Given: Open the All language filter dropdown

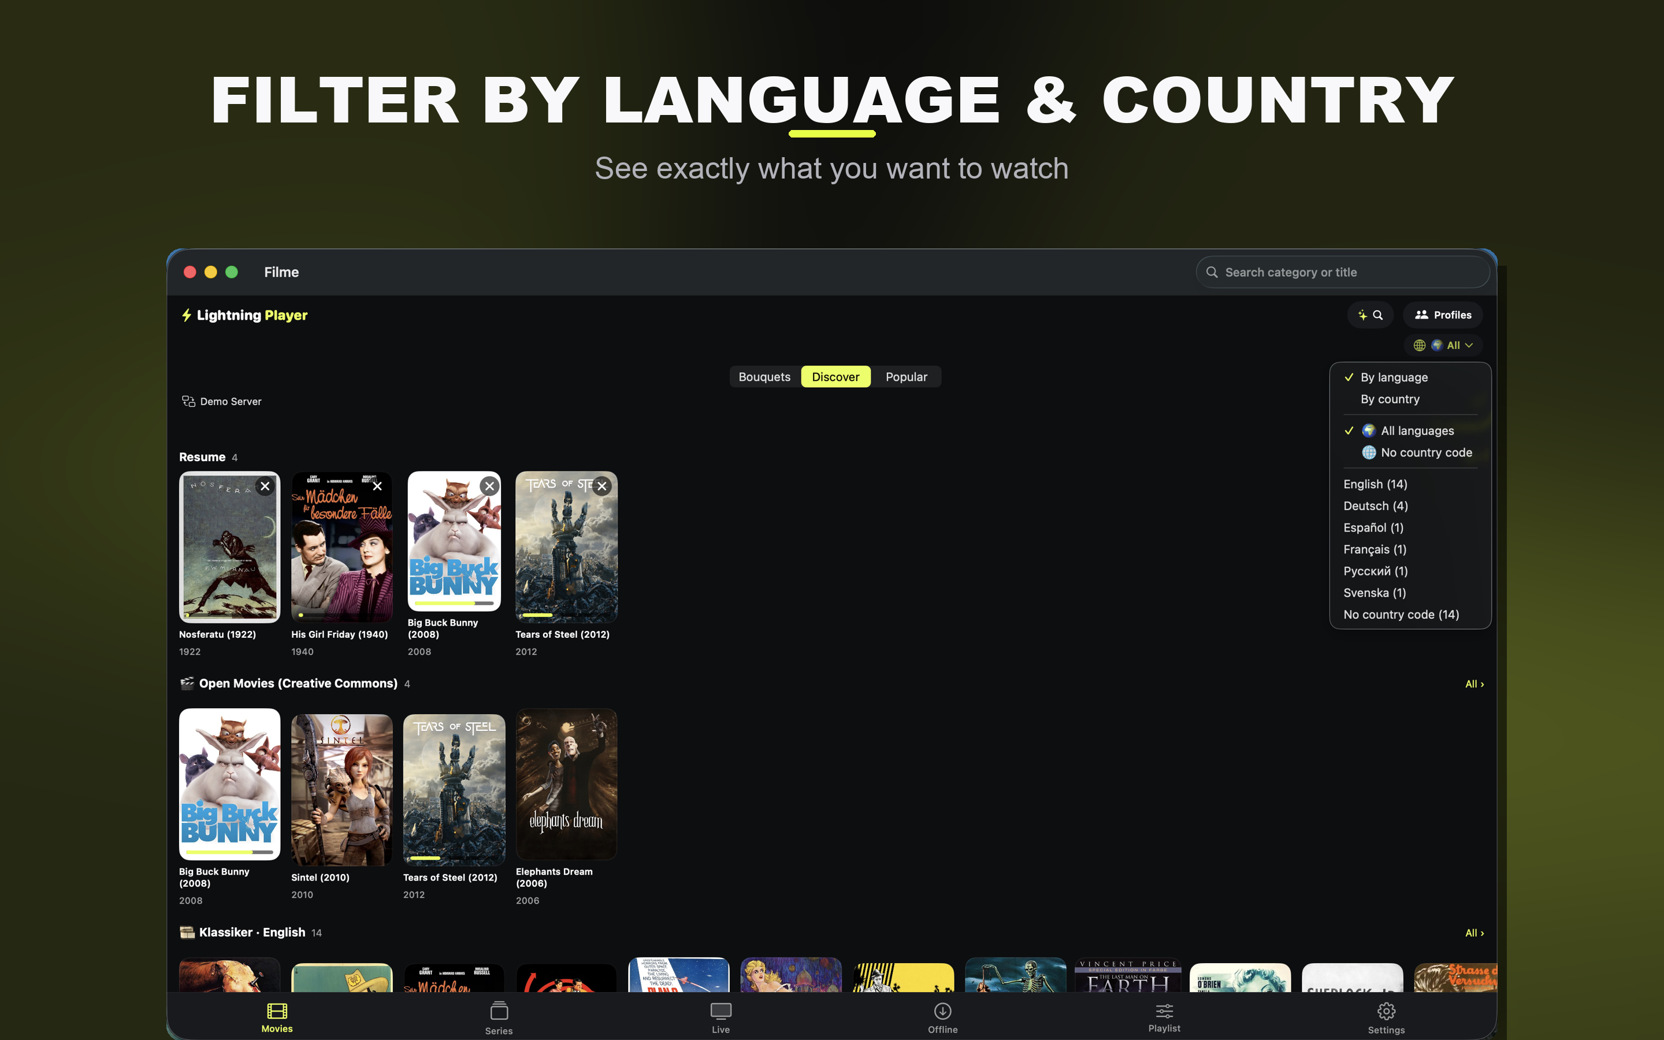Looking at the screenshot, I should tap(1443, 346).
